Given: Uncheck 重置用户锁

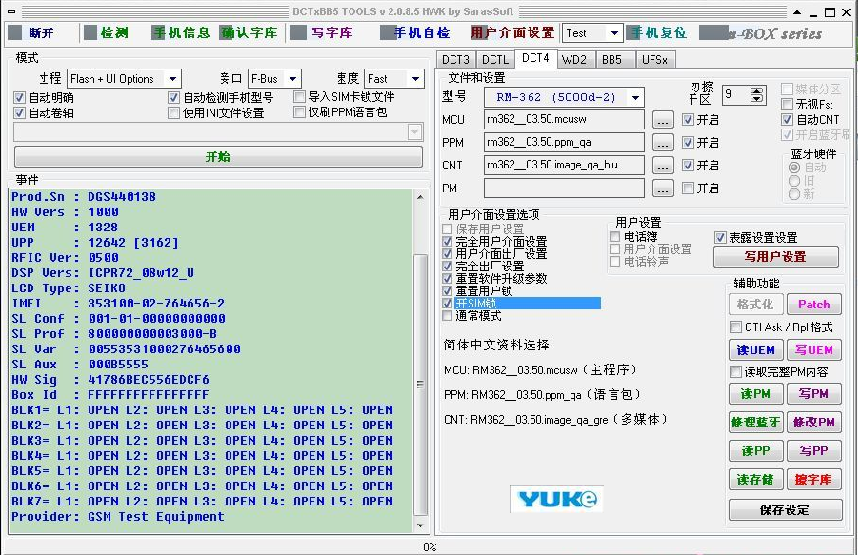Looking at the screenshot, I should [x=447, y=291].
